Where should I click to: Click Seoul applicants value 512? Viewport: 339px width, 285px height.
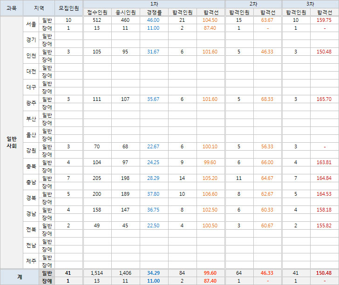pos(97,20)
